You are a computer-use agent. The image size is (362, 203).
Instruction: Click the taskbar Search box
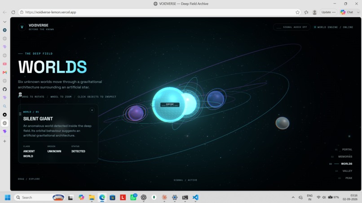(40, 198)
